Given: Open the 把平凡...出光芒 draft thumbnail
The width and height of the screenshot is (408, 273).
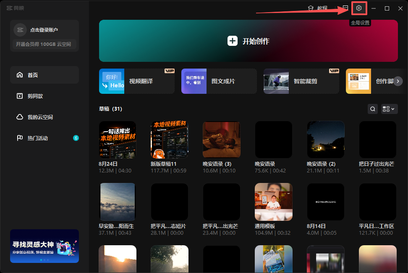Looking at the screenshot, I should (222, 202).
